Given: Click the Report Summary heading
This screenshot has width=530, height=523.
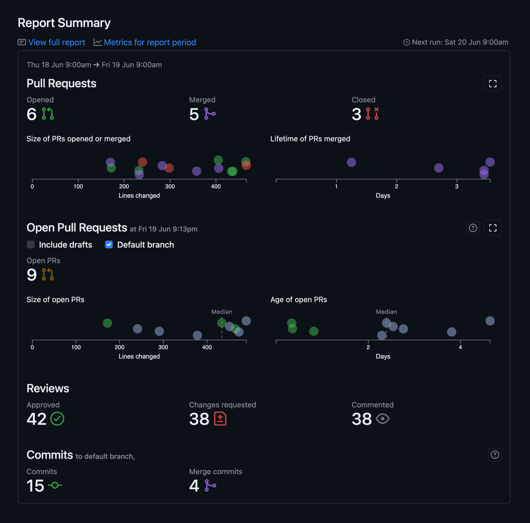Looking at the screenshot, I should click(x=64, y=23).
